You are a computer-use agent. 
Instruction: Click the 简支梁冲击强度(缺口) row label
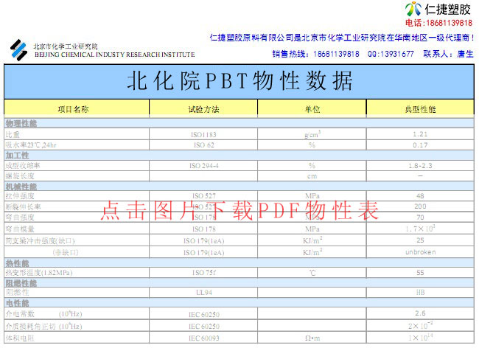(40, 241)
